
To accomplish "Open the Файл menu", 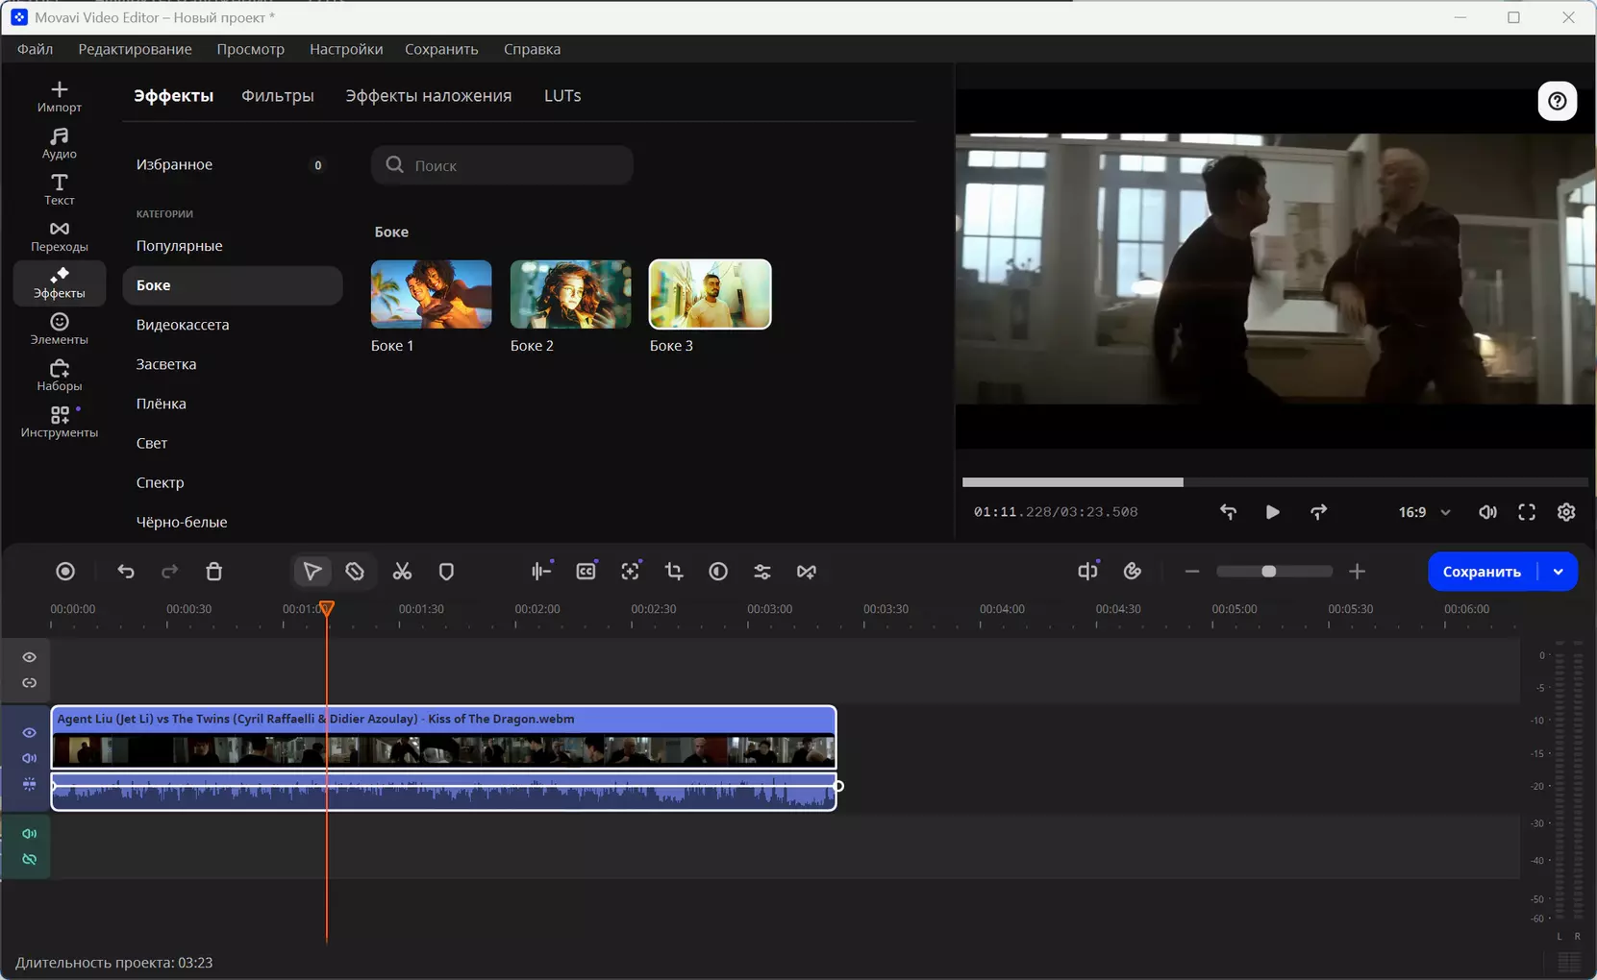I will (x=36, y=49).
